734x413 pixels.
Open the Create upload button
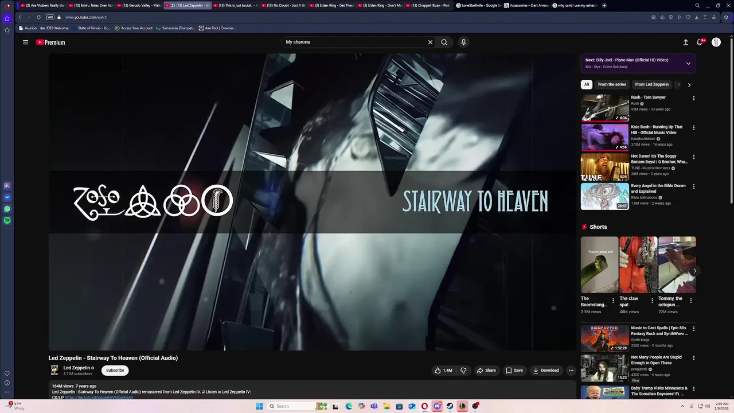pos(685,42)
